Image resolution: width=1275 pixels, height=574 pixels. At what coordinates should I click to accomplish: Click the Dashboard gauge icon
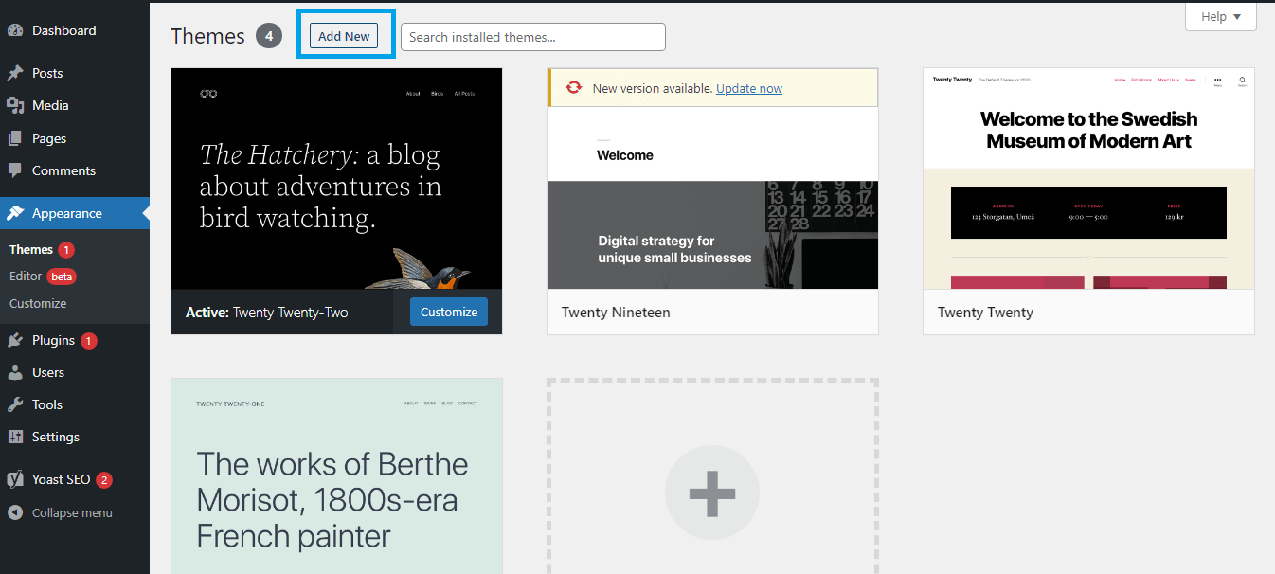tap(15, 30)
